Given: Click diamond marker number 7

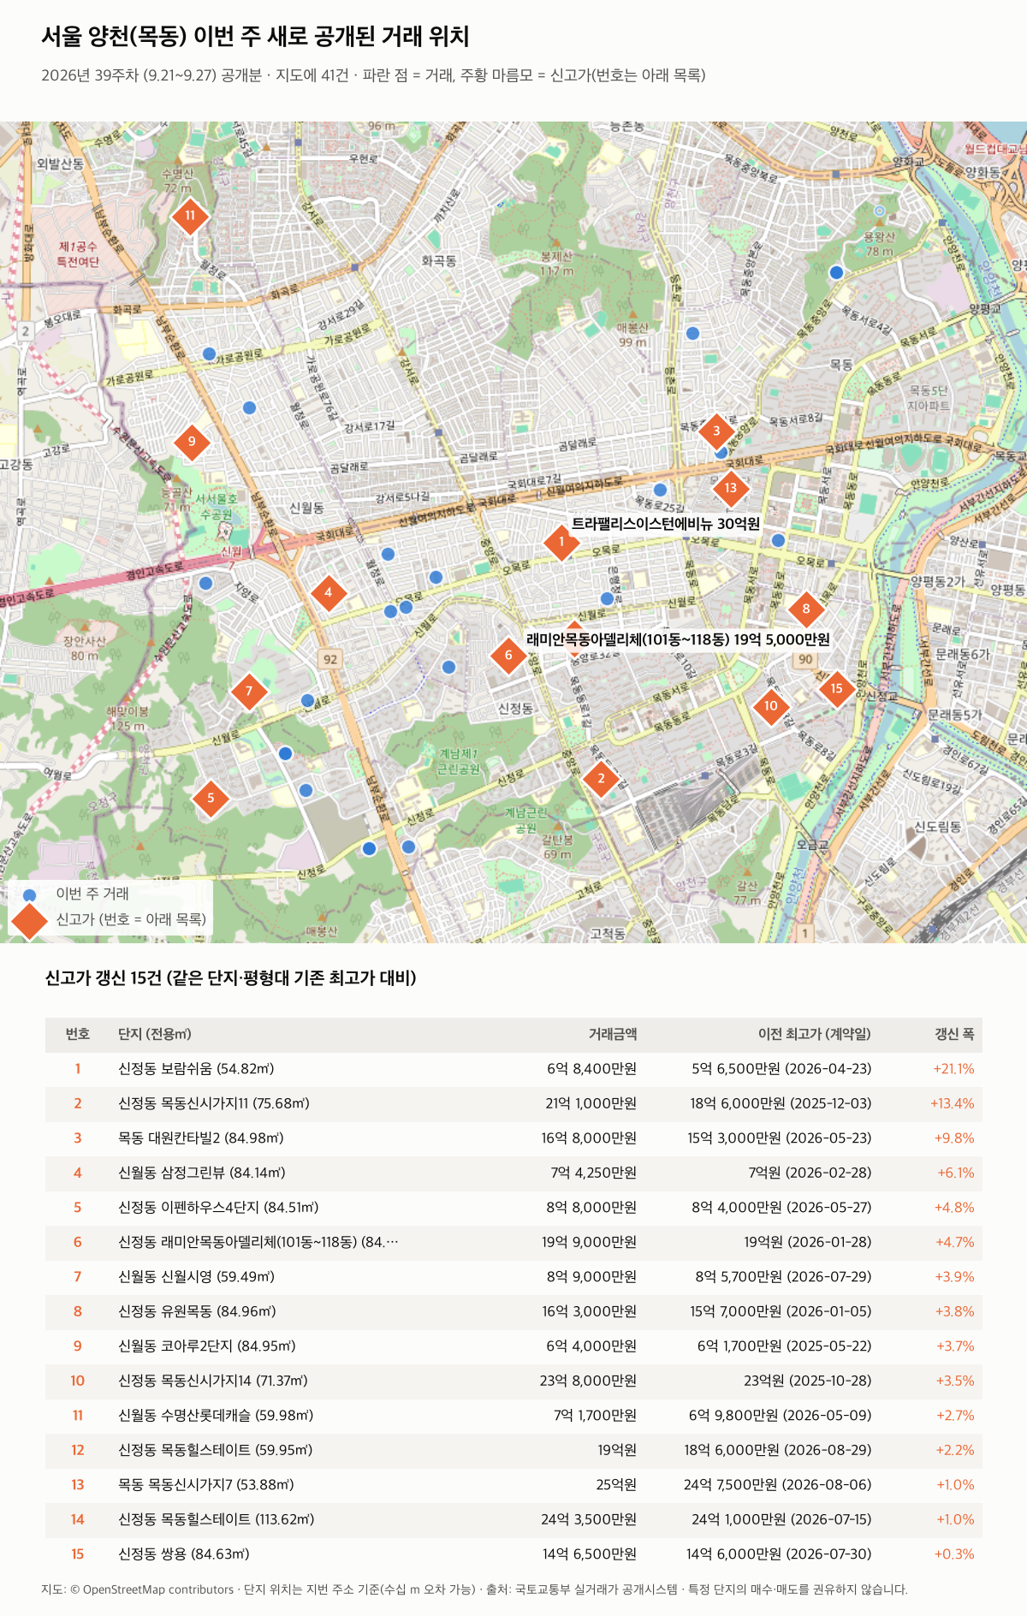Looking at the screenshot, I should click(249, 692).
